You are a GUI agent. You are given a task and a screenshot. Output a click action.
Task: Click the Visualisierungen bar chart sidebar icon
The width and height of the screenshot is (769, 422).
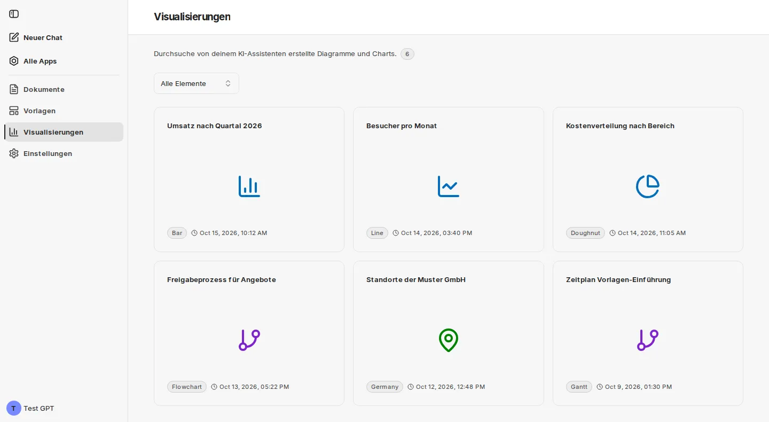(14, 132)
